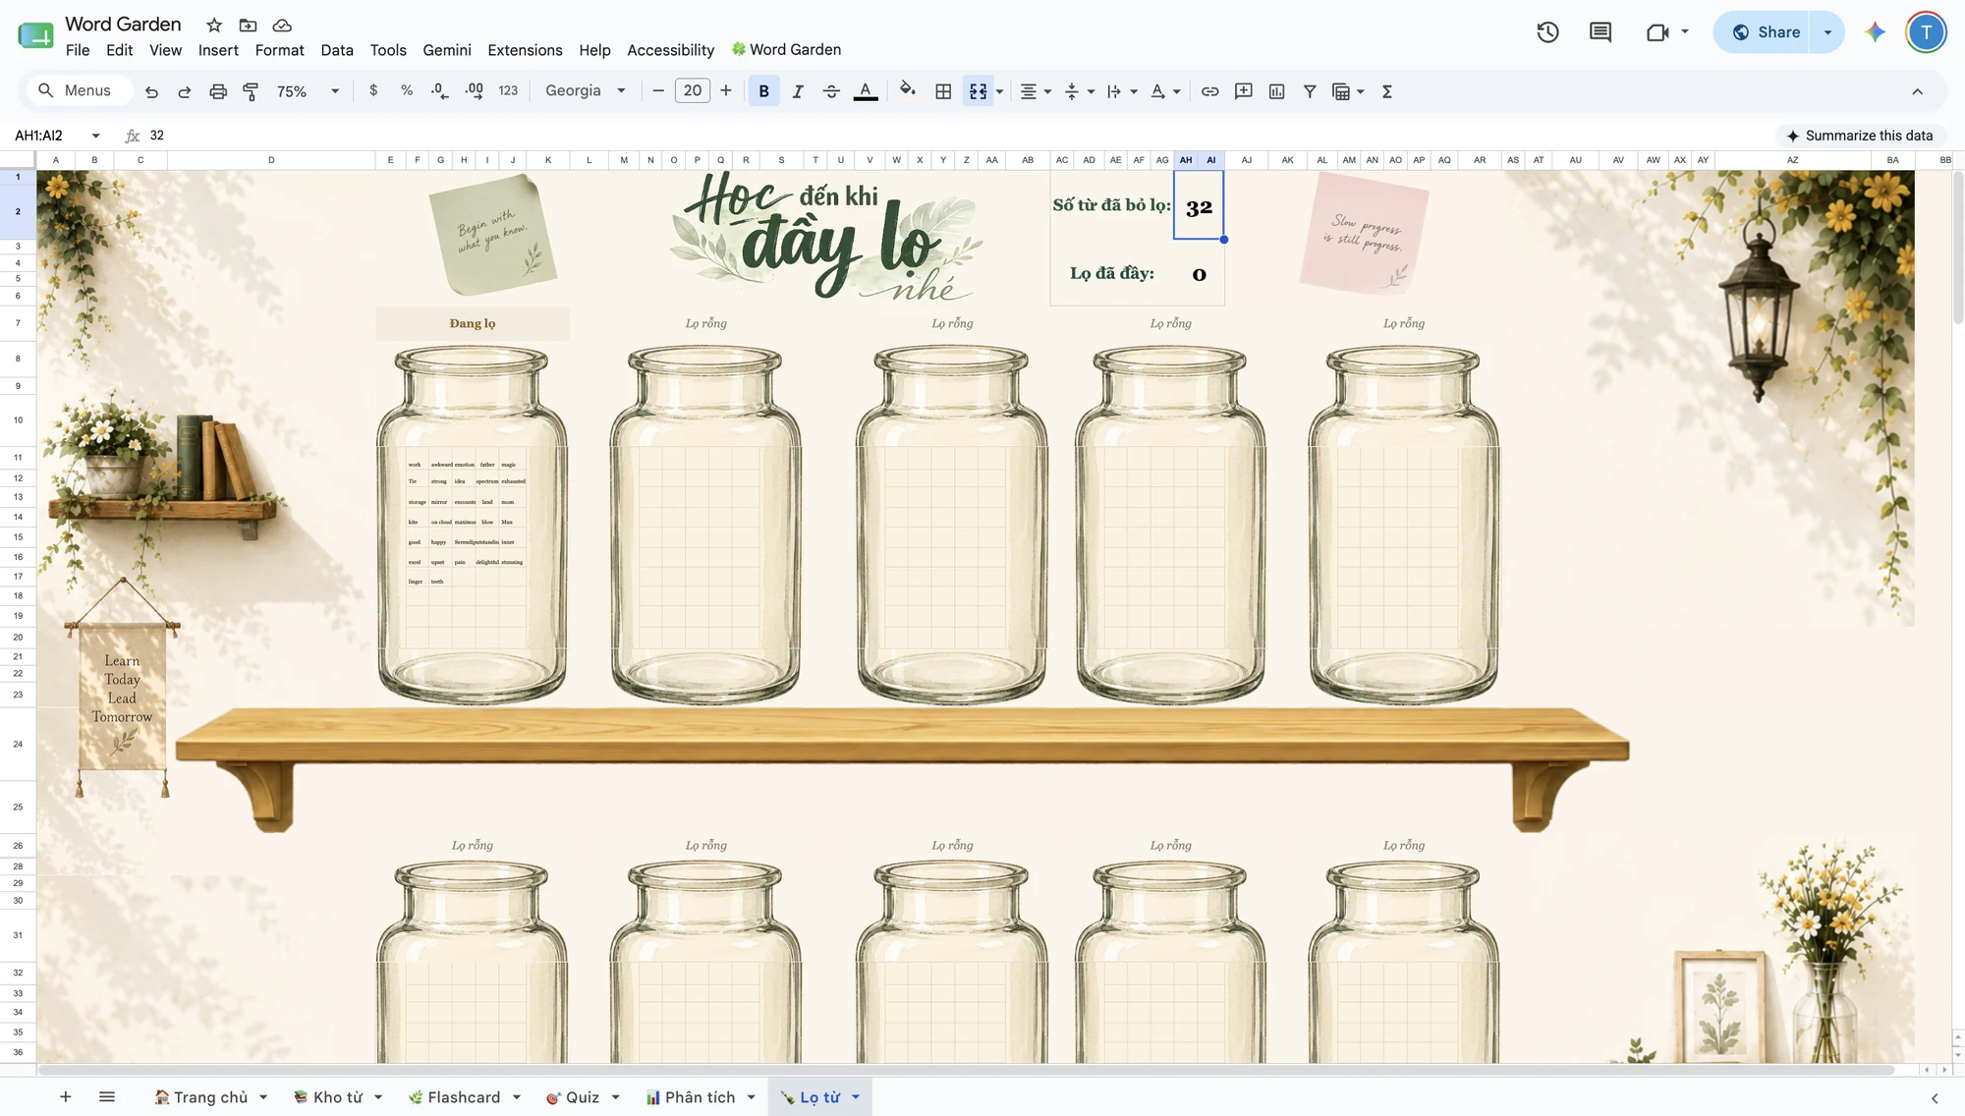Check cloud save status
1965x1116 pixels.
pyautogui.click(x=282, y=25)
